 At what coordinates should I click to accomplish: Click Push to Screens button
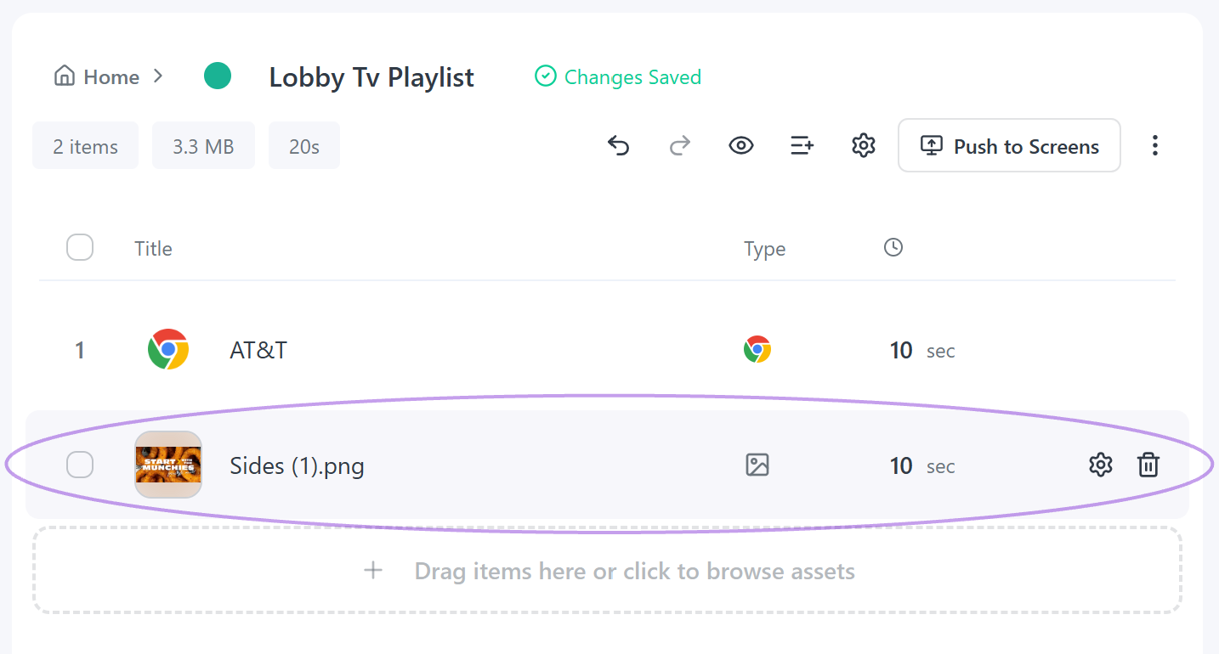pyautogui.click(x=1009, y=146)
